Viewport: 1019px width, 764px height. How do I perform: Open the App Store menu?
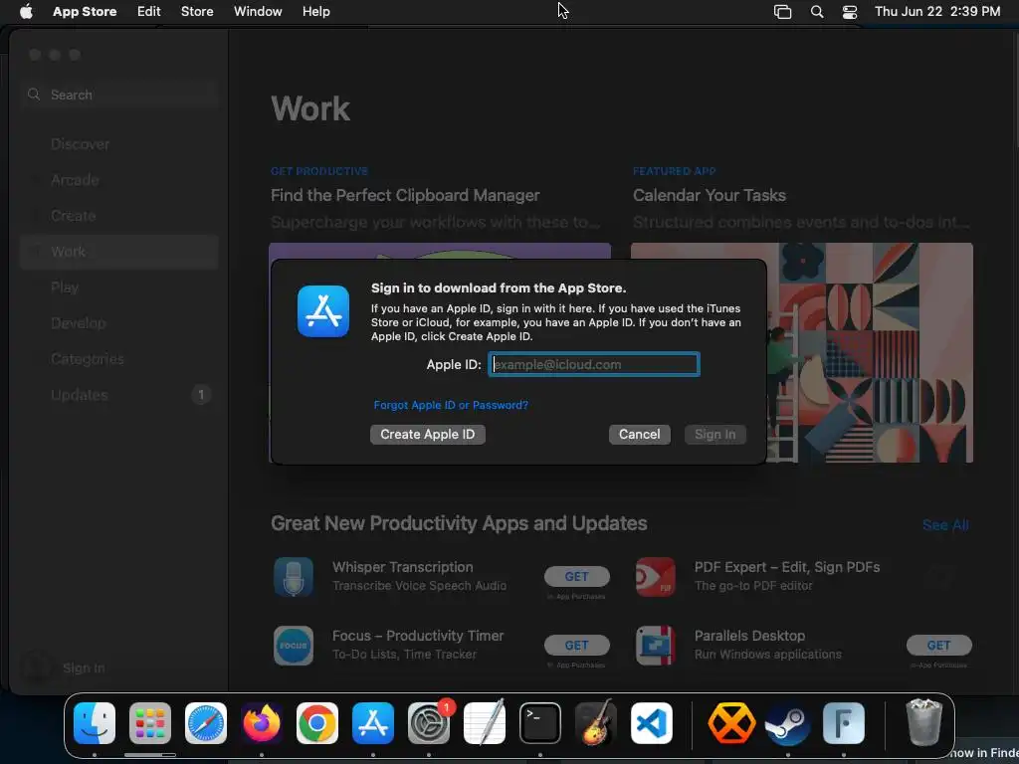coord(85,11)
